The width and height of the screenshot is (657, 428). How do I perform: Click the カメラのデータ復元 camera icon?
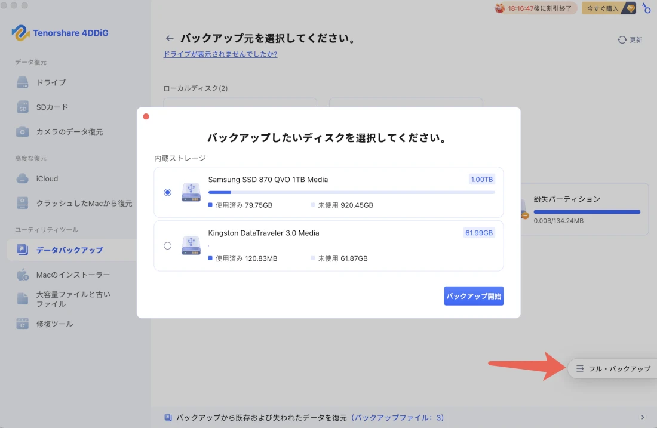(x=22, y=131)
